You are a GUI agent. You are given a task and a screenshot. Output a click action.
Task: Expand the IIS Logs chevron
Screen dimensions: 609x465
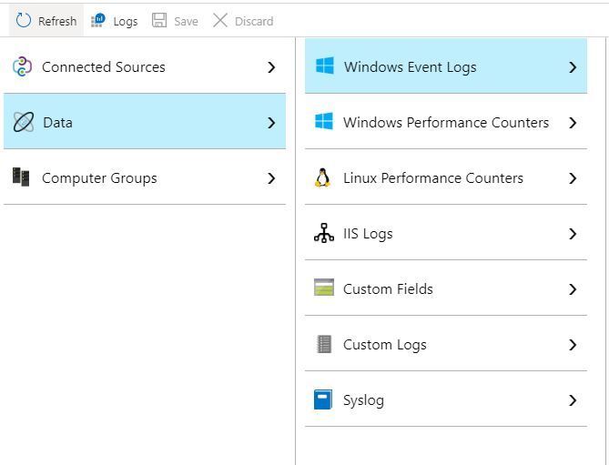click(x=573, y=233)
